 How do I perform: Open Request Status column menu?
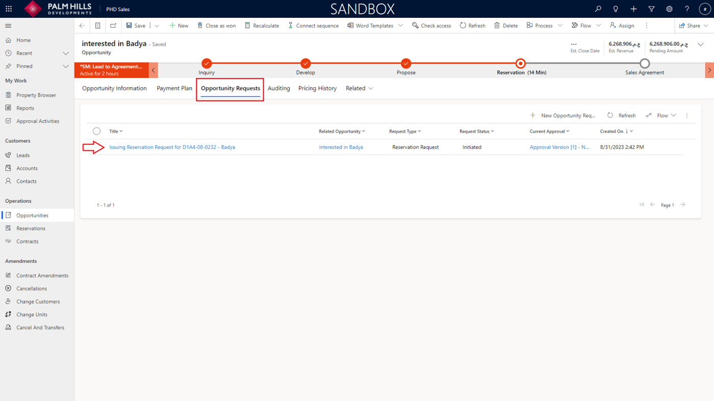(477, 131)
